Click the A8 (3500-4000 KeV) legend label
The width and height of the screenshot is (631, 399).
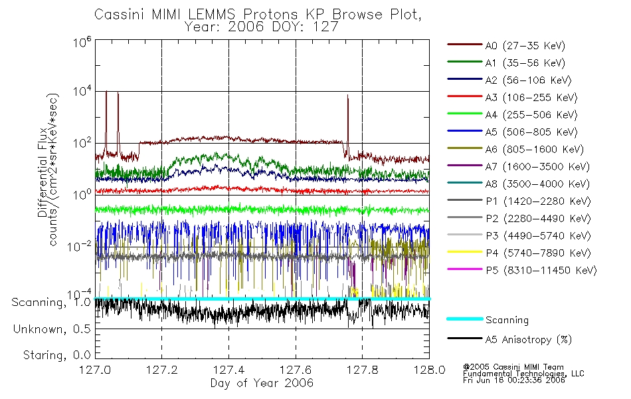pyautogui.click(x=537, y=184)
